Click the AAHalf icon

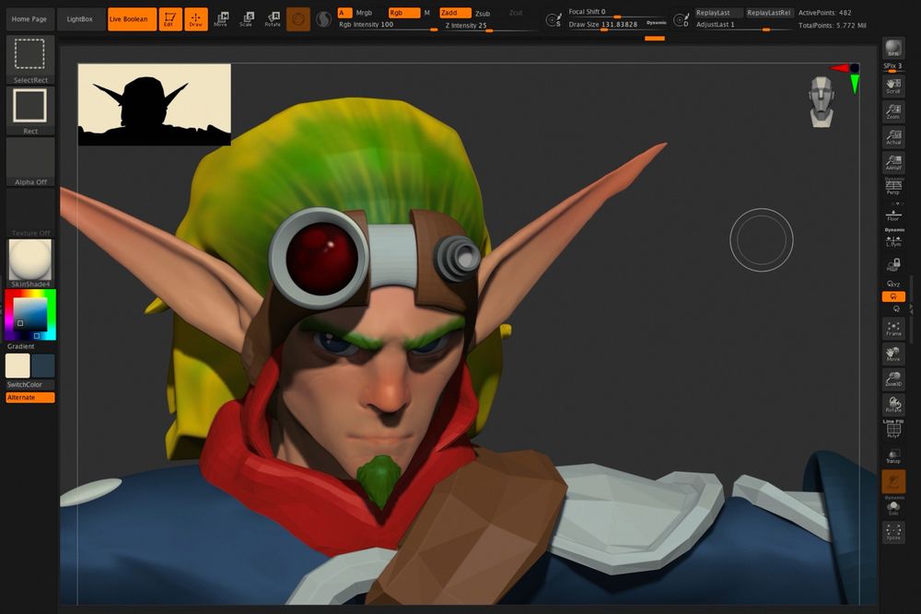tap(893, 163)
